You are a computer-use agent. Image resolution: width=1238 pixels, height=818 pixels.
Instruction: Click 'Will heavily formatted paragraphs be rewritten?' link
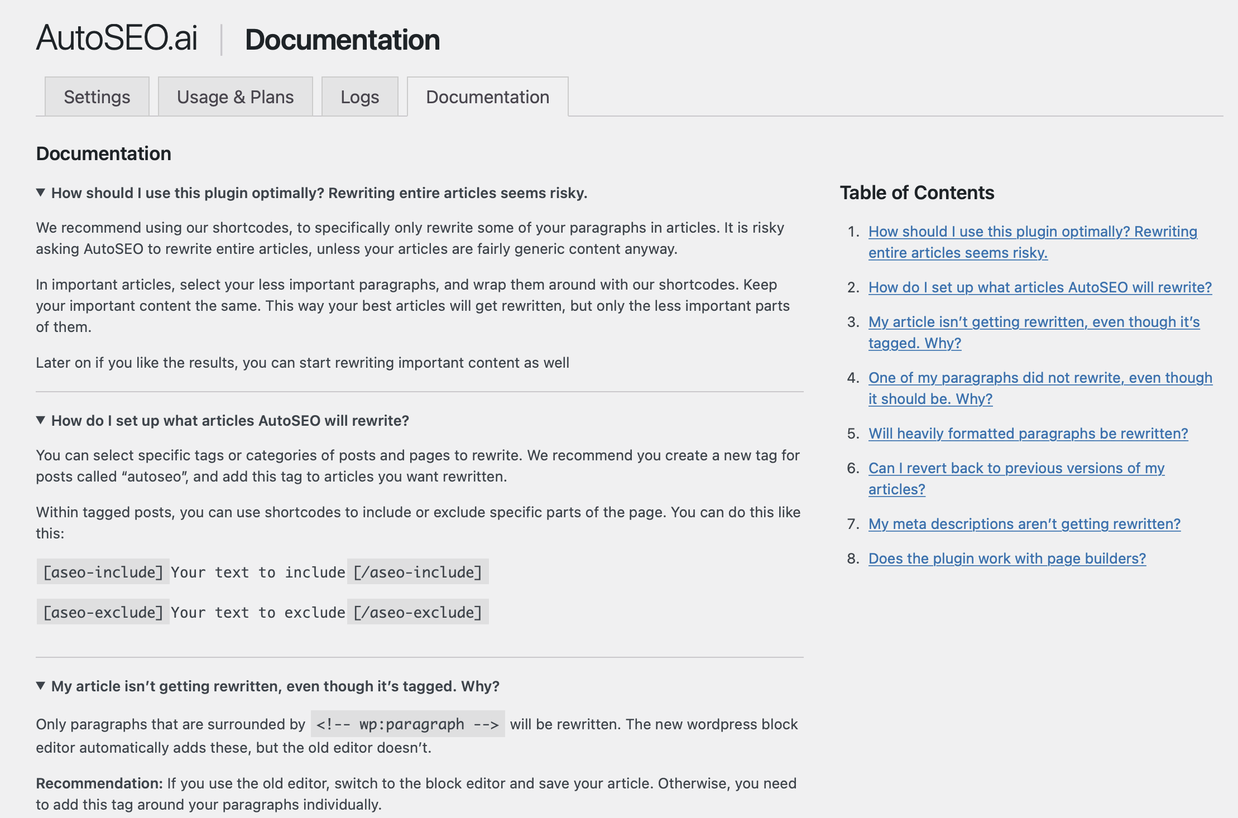tap(1028, 434)
